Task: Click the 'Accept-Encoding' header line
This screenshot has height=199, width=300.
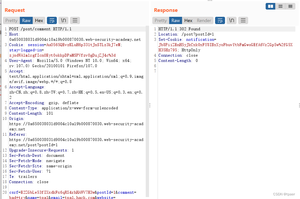Action: tap(44, 103)
